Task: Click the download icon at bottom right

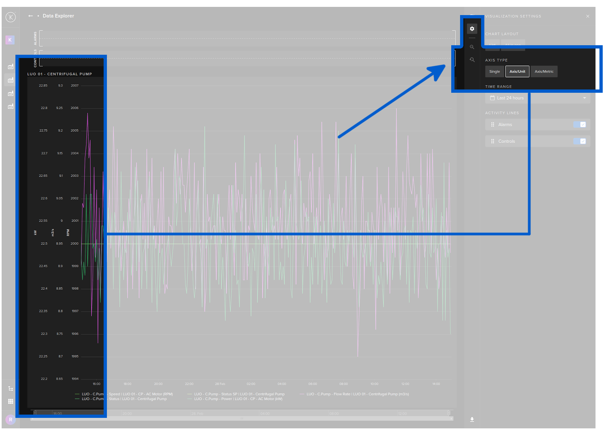Action: coord(472,420)
